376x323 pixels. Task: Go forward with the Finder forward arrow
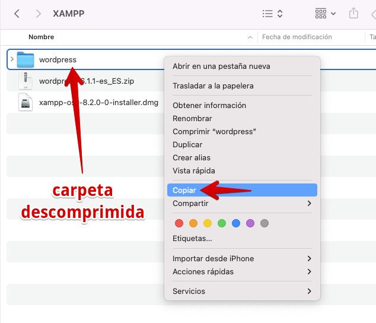[x=38, y=14]
